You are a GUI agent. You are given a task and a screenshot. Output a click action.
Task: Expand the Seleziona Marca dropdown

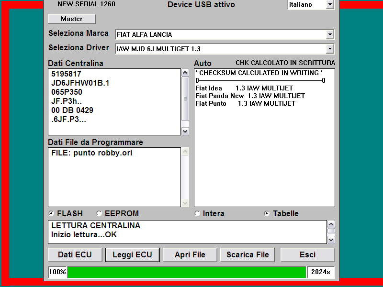tap(329, 35)
